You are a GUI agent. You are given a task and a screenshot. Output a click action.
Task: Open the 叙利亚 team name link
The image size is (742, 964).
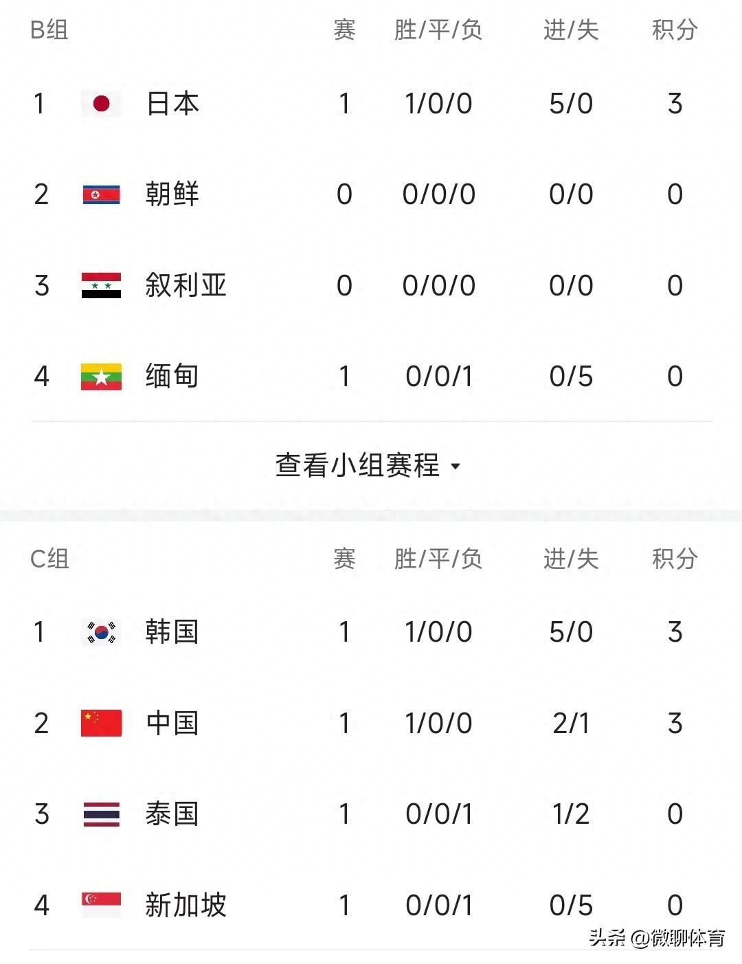(x=185, y=285)
